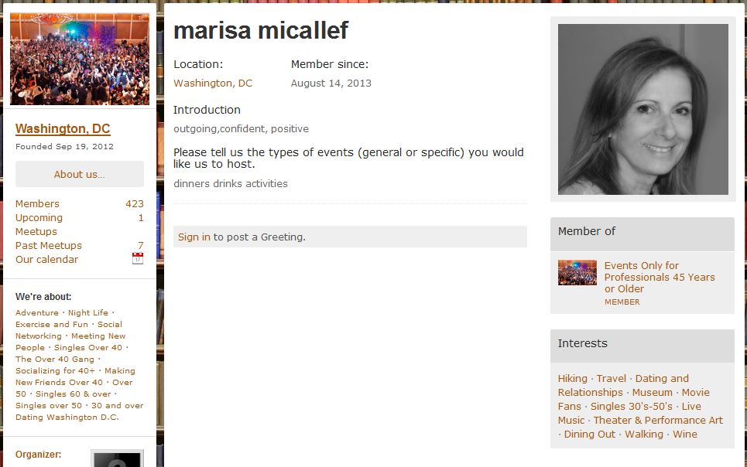Open the Our calendar link
Image resolution: width=747 pixels, height=467 pixels.
point(46,260)
